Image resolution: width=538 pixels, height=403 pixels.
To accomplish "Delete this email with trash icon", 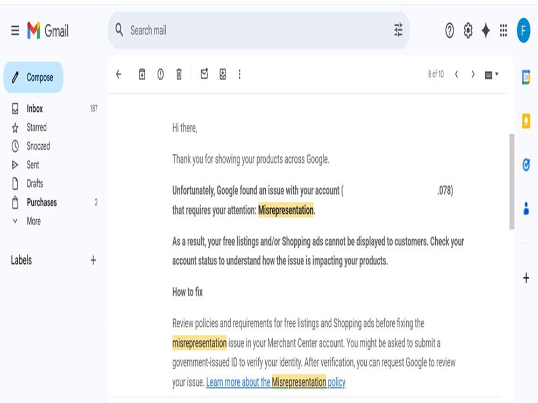I will 179,74.
